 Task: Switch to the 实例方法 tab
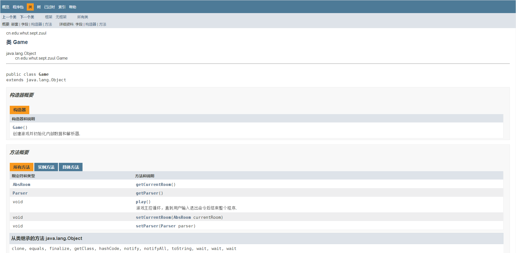[46, 167]
